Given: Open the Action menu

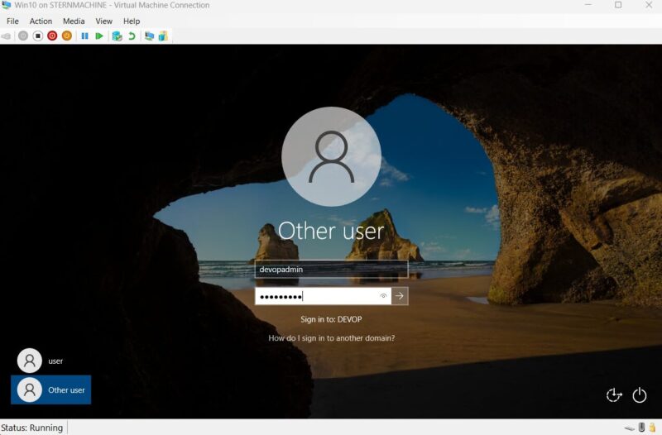Looking at the screenshot, I should [41, 22].
